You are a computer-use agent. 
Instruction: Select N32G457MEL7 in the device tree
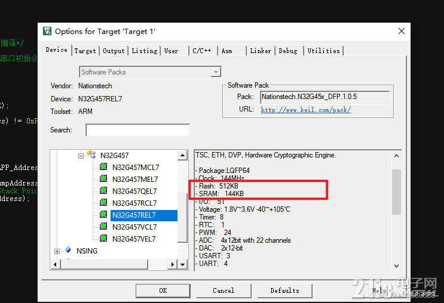coord(135,179)
